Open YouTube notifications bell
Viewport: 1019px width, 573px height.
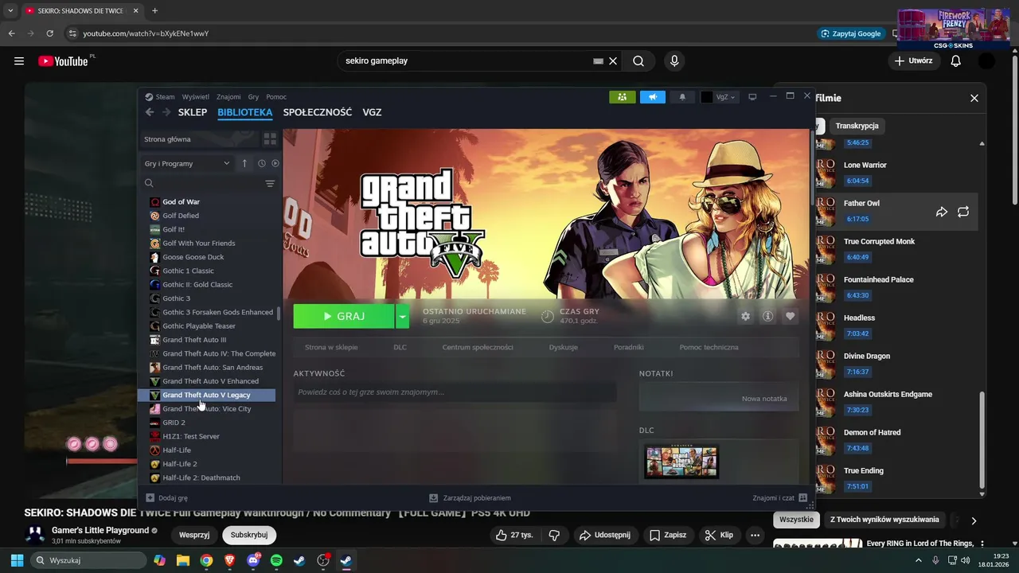(x=956, y=60)
